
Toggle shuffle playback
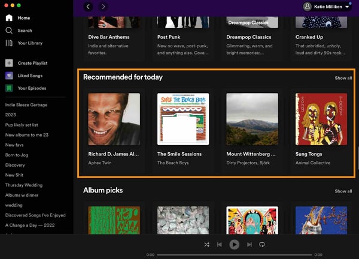coord(206,245)
